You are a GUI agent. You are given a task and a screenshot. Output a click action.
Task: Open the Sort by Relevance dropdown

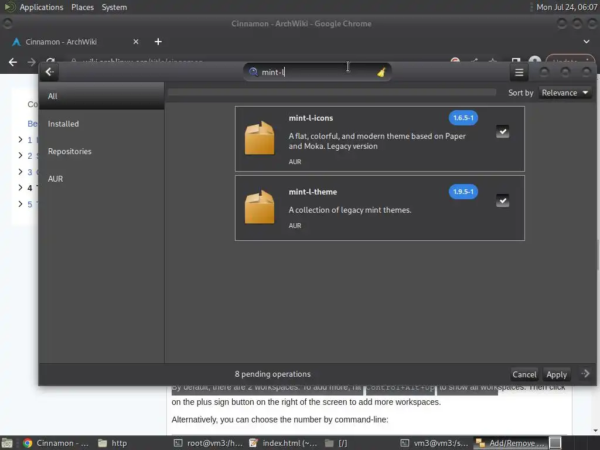coord(565,93)
